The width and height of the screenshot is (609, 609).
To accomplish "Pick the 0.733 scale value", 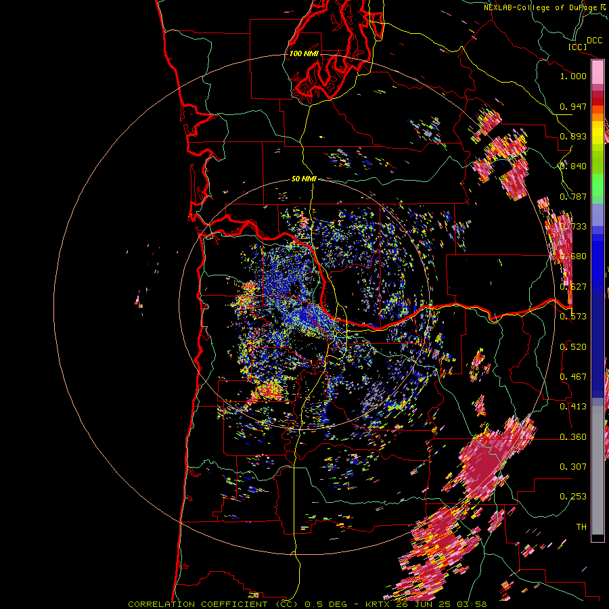I will point(573,227).
